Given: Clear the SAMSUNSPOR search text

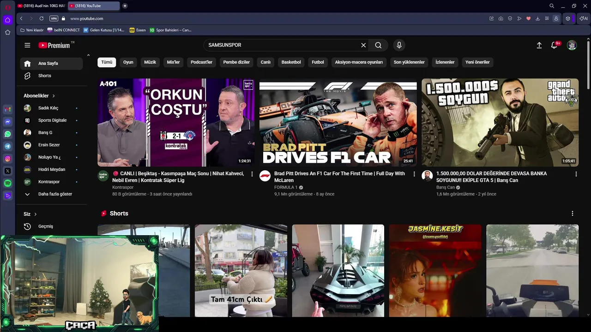Looking at the screenshot, I should [363, 45].
